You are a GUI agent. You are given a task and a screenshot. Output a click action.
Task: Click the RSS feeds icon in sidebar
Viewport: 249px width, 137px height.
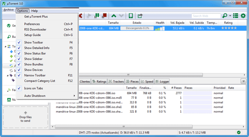click(x=9, y=90)
